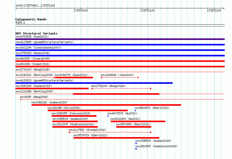Select the red nsv6011920 variant bar
Screen dimensions: 232x159
point(138,121)
